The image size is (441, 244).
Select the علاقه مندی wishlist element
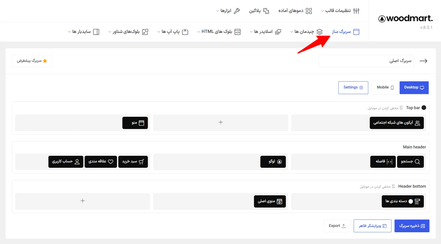pos(101,162)
